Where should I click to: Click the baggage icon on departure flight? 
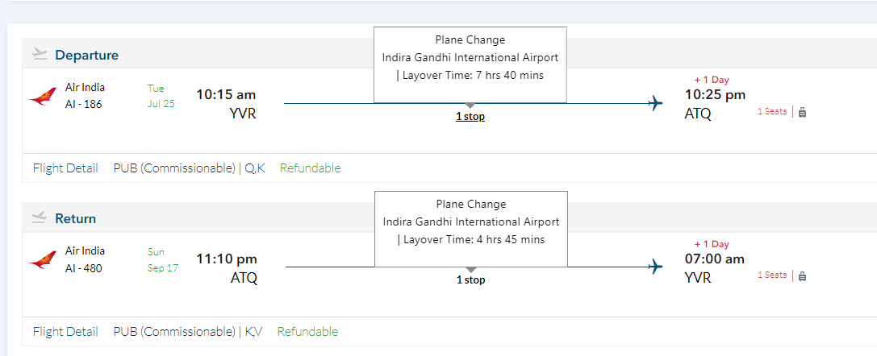802,112
